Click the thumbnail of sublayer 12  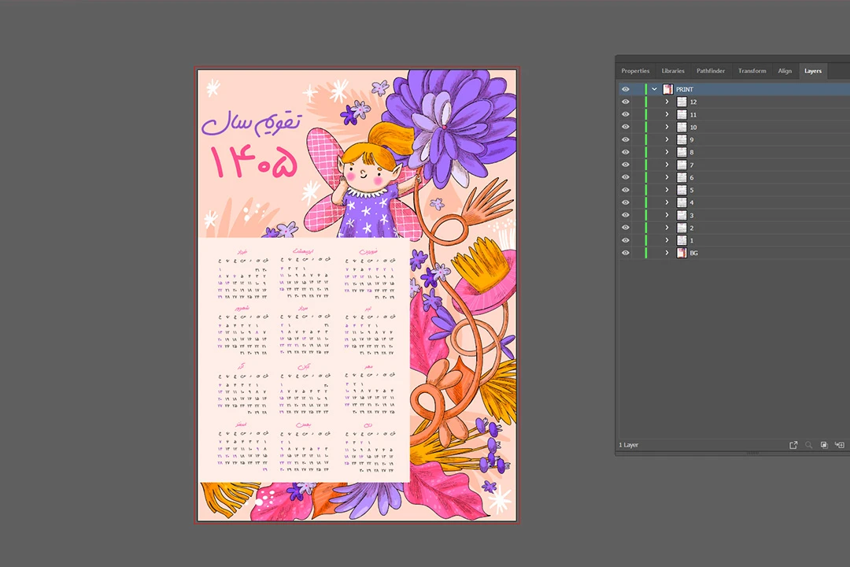pyautogui.click(x=682, y=102)
